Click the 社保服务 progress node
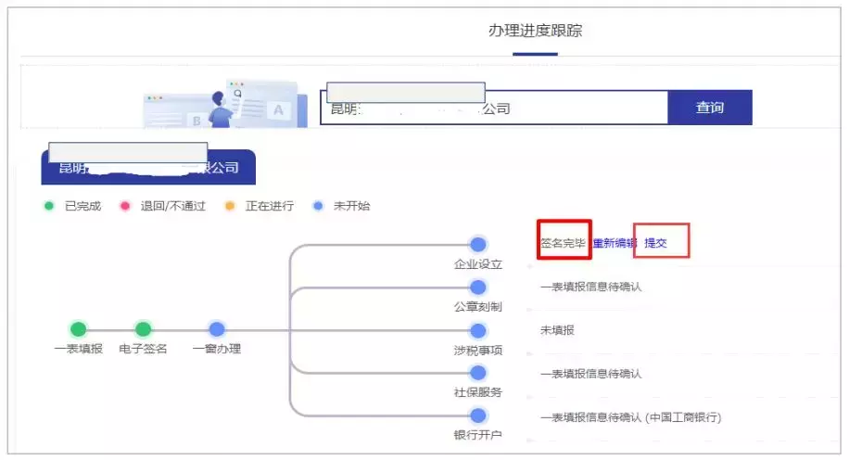The width and height of the screenshot is (850, 460). [x=478, y=373]
